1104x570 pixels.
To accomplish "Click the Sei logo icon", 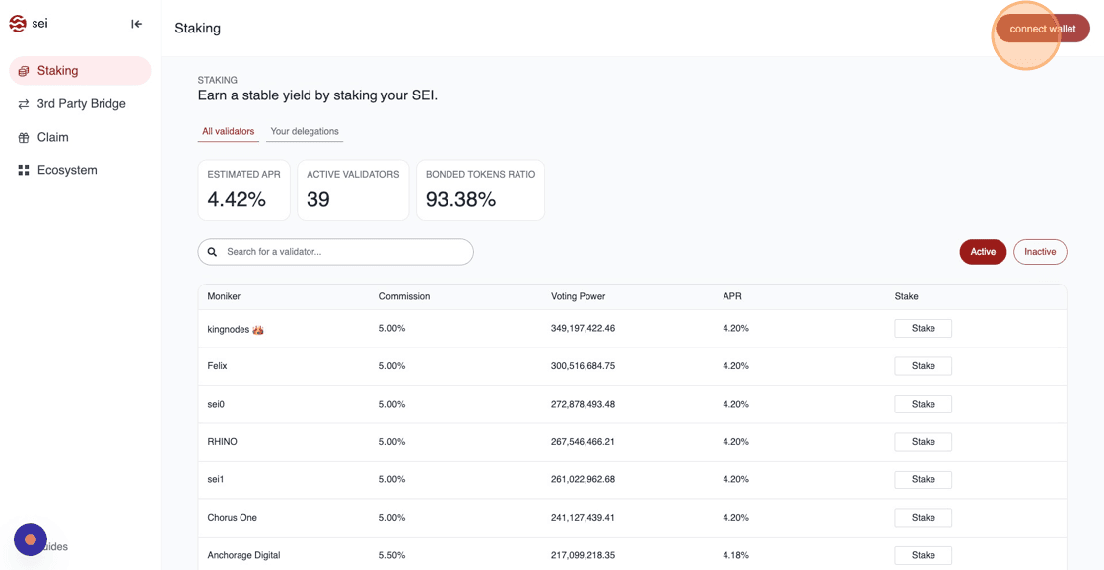I will [18, 24].
